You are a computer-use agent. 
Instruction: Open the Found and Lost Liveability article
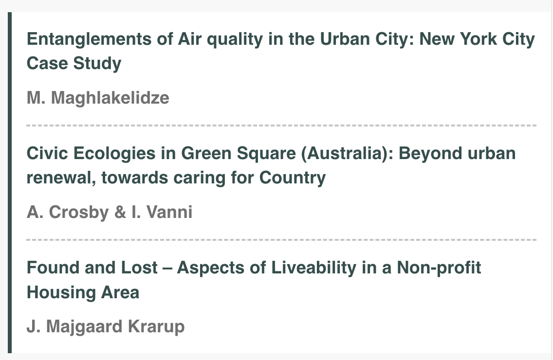pos(254,280)
